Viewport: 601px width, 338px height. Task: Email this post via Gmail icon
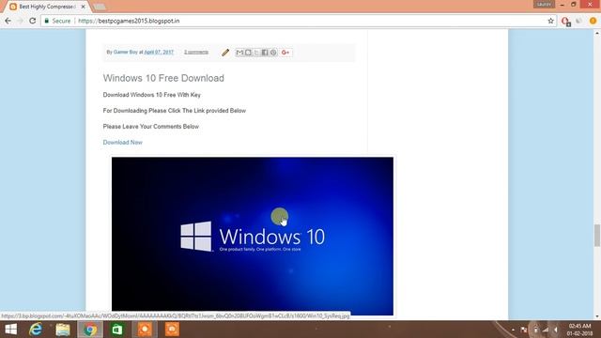coord(239,53)
